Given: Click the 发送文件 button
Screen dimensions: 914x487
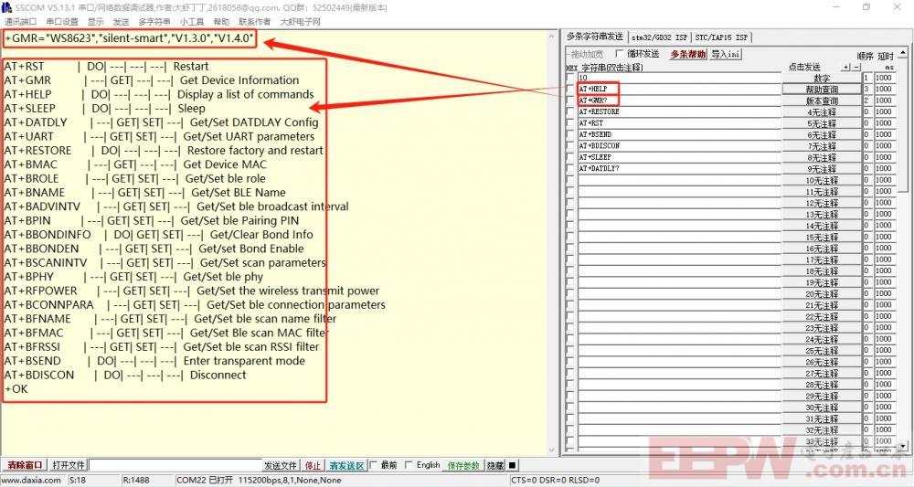Looking at the screenshot, I should click(x=281, y=465).
